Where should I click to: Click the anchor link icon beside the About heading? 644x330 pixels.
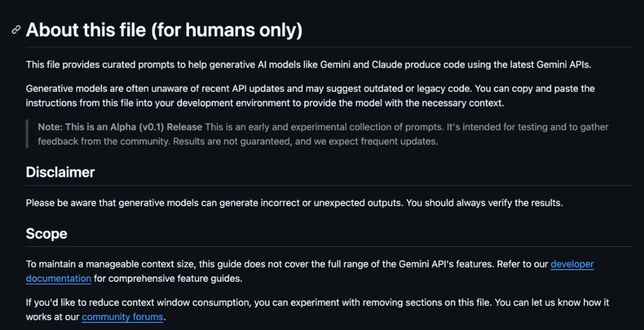click(x=16, y=30)
